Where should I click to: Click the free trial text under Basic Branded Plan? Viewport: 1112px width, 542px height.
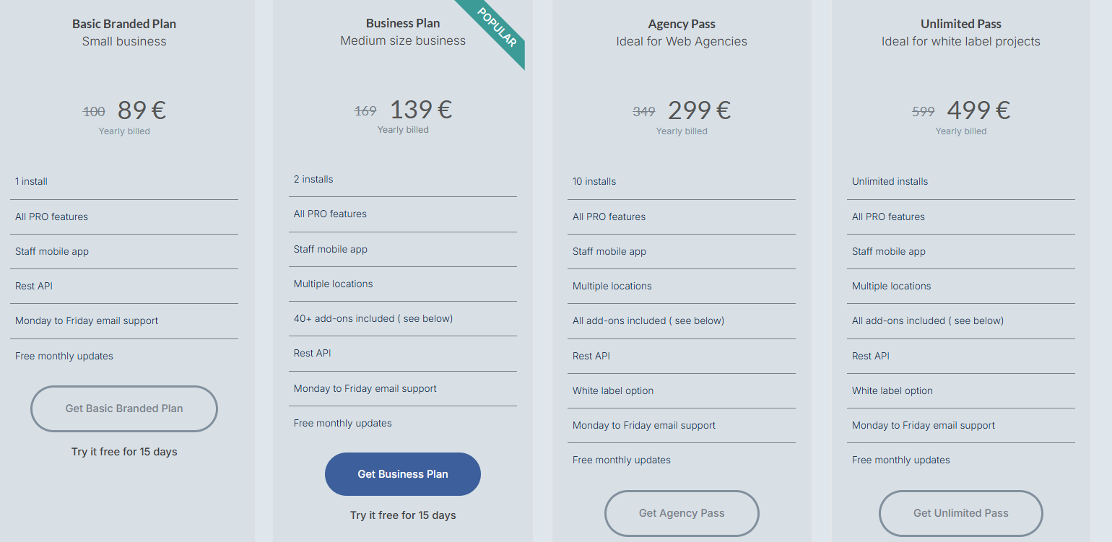coord(124,452)
